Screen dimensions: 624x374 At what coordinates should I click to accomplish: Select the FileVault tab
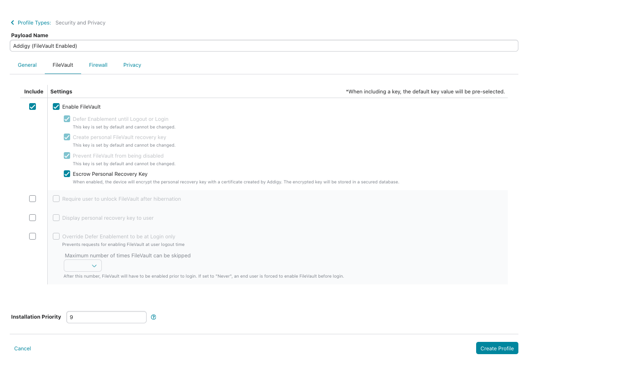click(x=63, y=65)
